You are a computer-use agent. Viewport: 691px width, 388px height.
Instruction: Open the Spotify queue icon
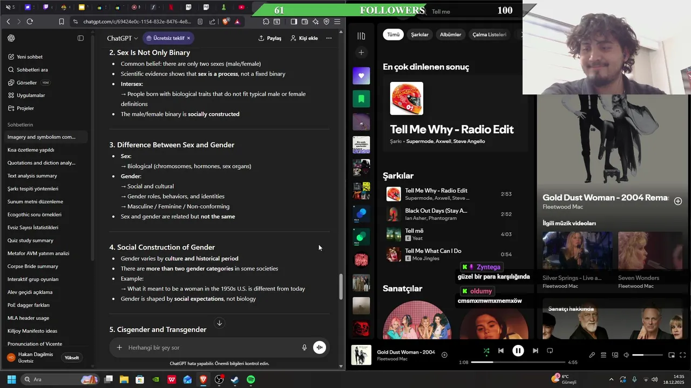[x=604, y=355]
